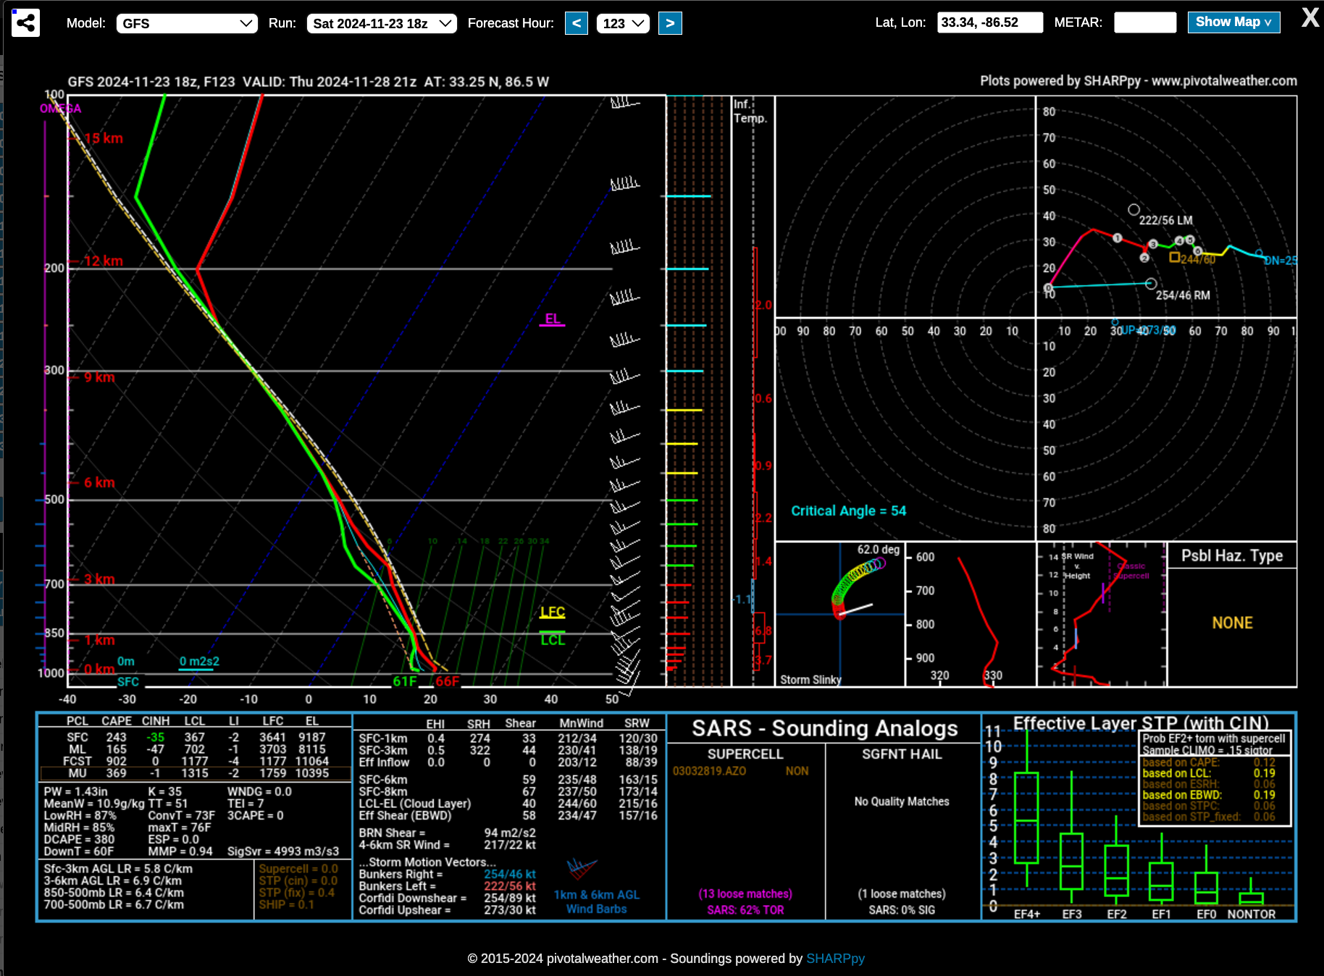
Task: Click the DCAPE = 380 value
Action: (79, 840)
